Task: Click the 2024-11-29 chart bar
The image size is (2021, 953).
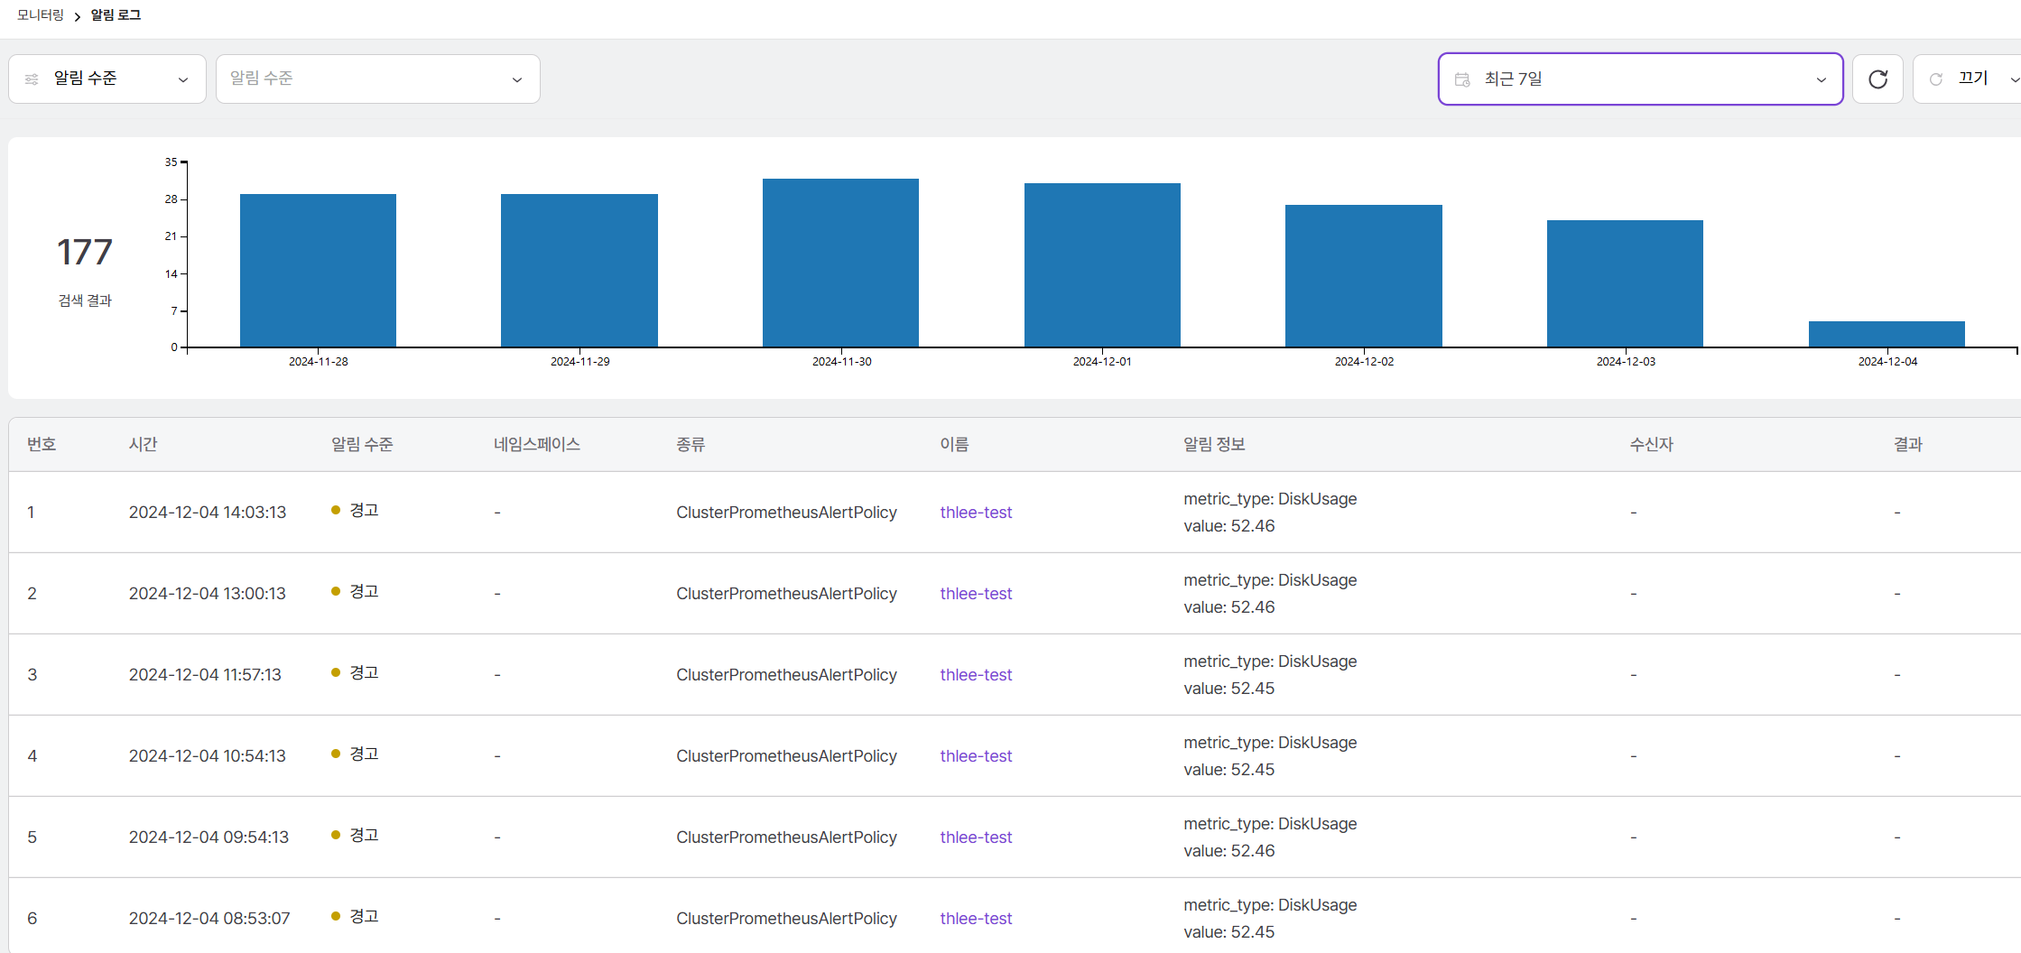Action: point(579,271)
